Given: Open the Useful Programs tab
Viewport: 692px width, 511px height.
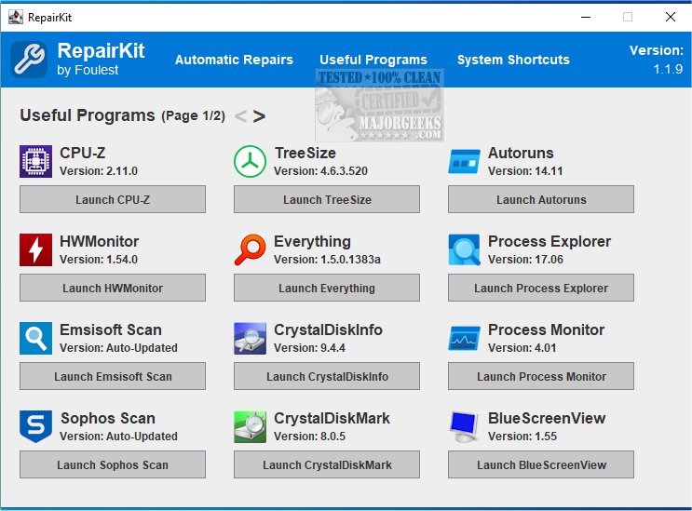Looking at the screenshot, I should (373, 60).
